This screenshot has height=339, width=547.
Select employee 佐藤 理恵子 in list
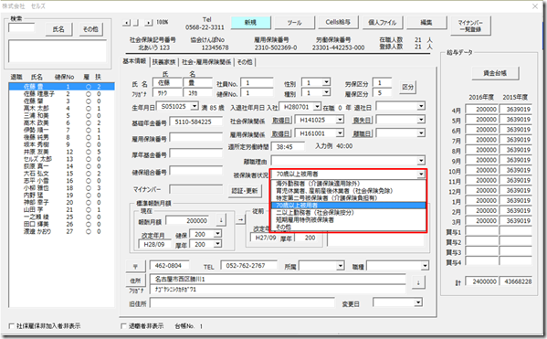pos(61,94)
